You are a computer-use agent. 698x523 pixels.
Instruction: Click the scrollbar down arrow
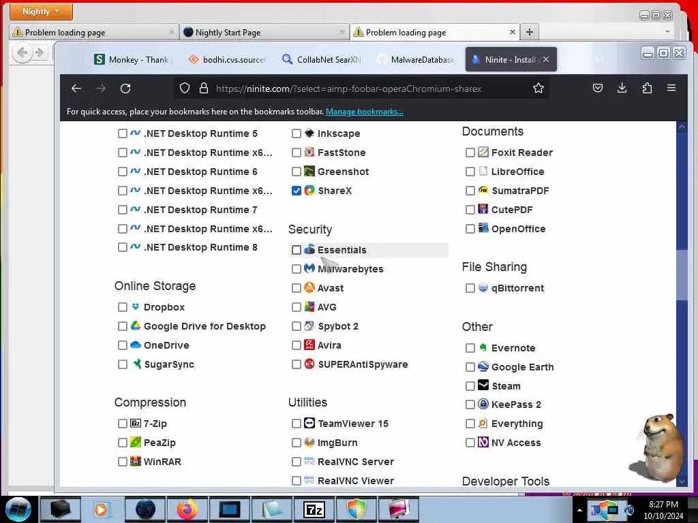coord(682,481)
